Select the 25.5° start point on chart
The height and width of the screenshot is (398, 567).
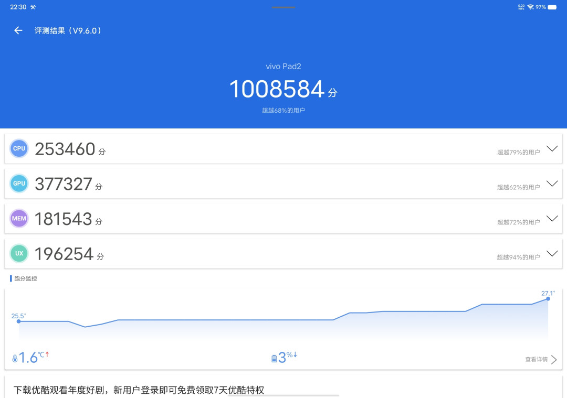click(18, 321)
